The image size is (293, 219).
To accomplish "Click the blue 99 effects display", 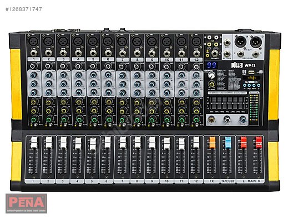I will 211,65.
